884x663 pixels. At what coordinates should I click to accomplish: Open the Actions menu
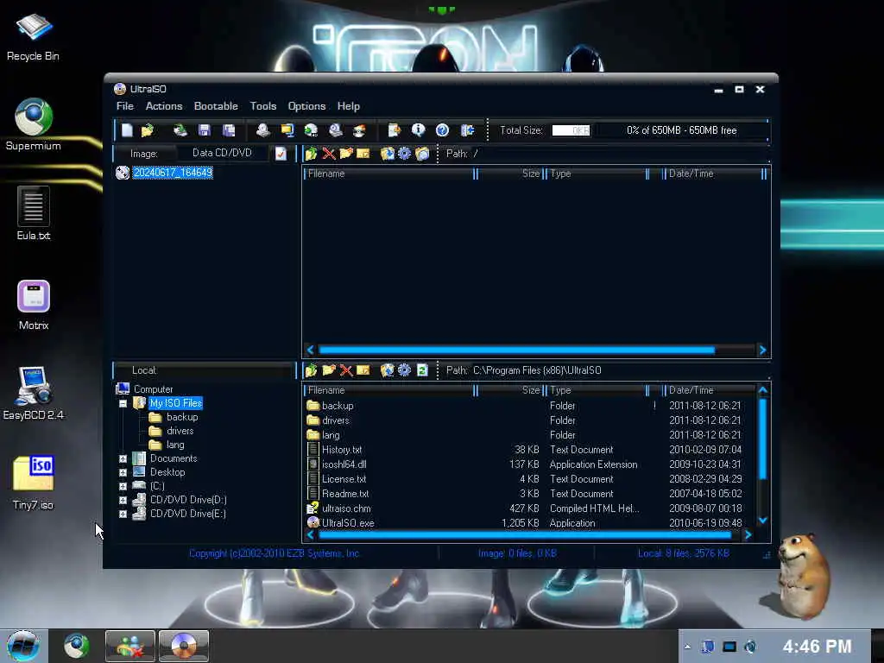(164, 106)
